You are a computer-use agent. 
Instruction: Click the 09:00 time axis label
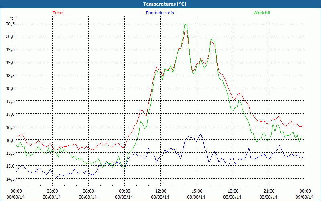click(124, 191)
